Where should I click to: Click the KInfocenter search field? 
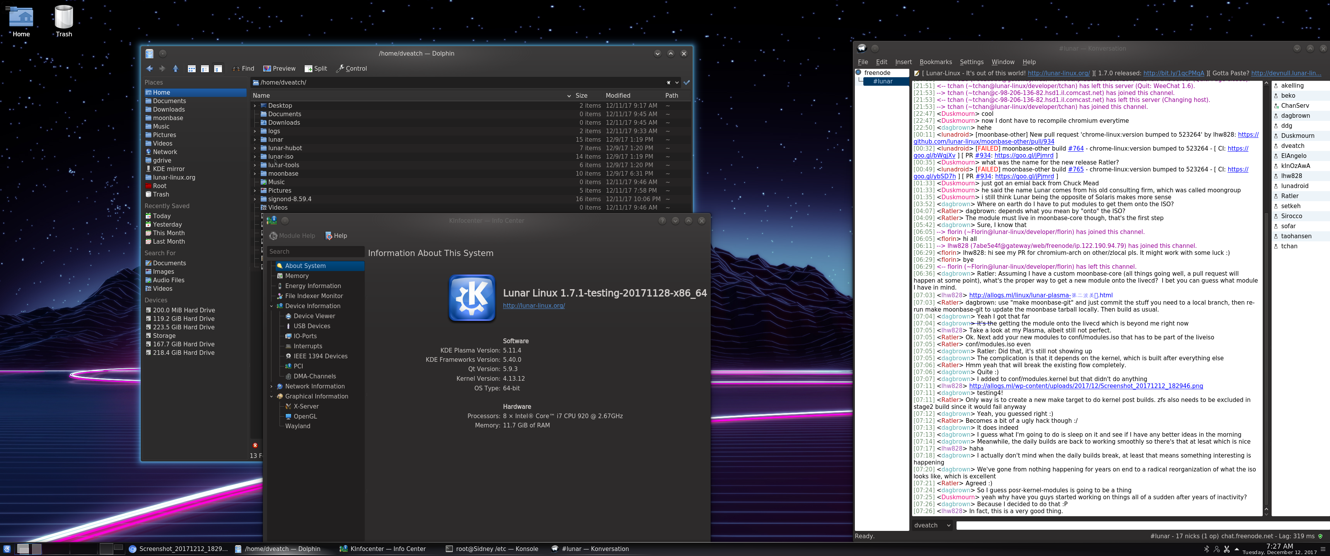click(316, 252)
